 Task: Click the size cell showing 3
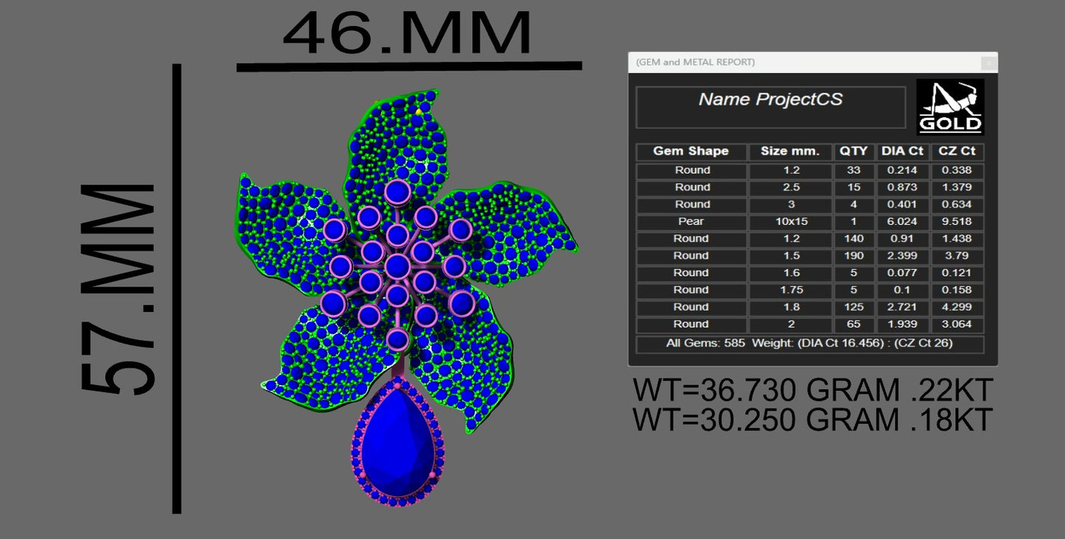[x=790, y=204]
